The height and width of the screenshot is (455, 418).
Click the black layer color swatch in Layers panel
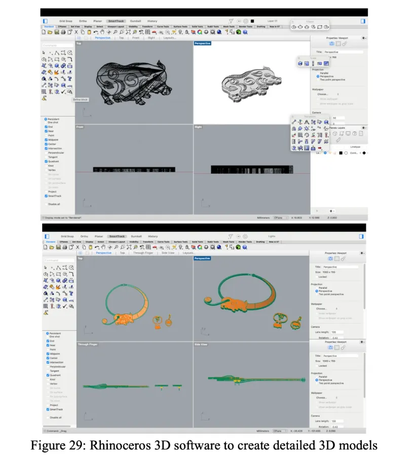341,153
